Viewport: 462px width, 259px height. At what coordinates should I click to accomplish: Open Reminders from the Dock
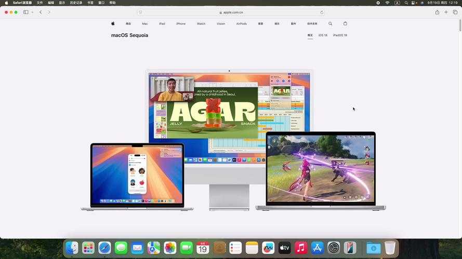click(235, 248)
